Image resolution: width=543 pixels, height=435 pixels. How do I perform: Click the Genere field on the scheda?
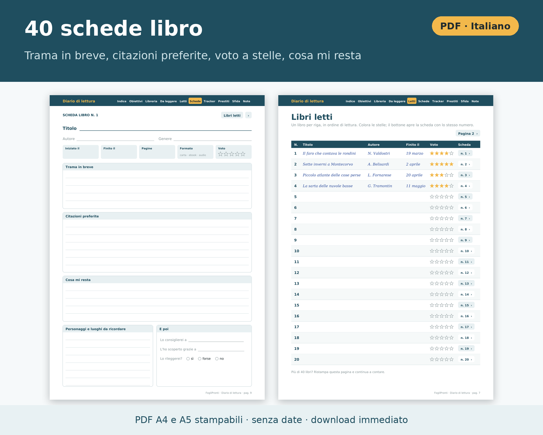(x=213, y=139)
